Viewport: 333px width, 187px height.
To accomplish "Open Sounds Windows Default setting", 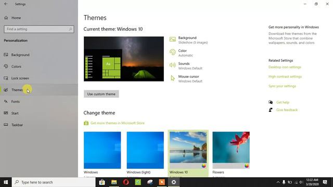I will tap(190, 68).
